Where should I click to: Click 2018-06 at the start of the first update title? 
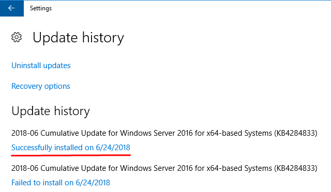(x=25, y=133)
